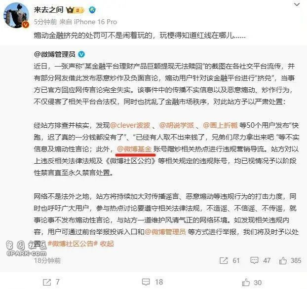Open the @画上折栀 mention
Image resolution: width=307 pixels, height=289 pixels.
pyautogui.click(x=220, y=125)
